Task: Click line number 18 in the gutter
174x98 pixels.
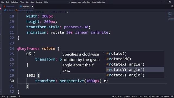Action: [12, 16]
